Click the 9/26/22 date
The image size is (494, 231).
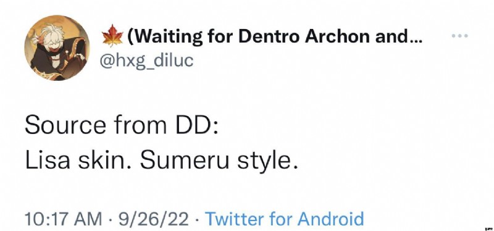tap(153, 219)
